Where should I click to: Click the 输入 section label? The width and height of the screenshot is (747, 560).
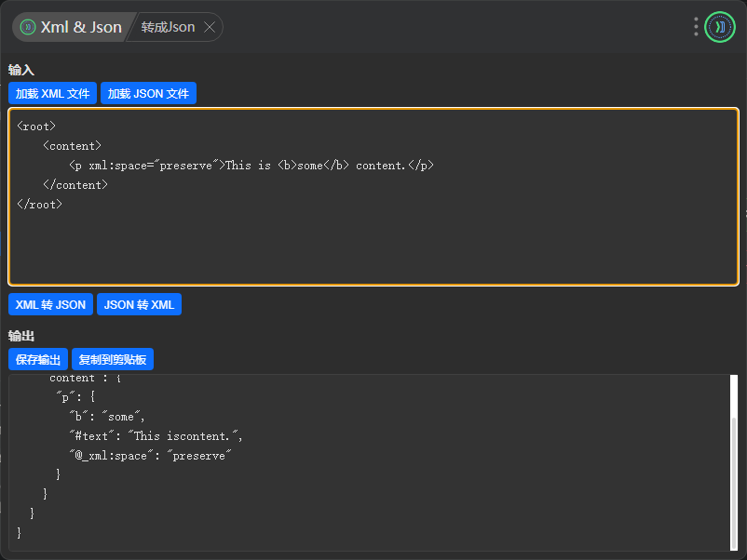point(21,70)
